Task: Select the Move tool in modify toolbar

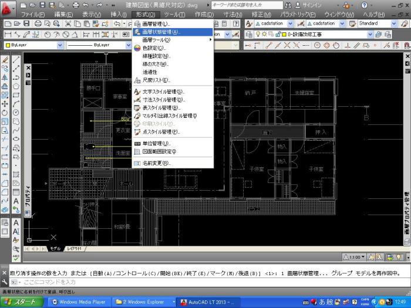Action: tap(5, 104)
